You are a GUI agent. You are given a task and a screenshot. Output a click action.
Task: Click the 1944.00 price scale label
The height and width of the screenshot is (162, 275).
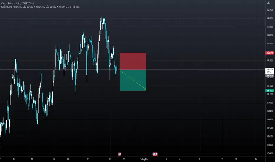click(x=270, y=27)
